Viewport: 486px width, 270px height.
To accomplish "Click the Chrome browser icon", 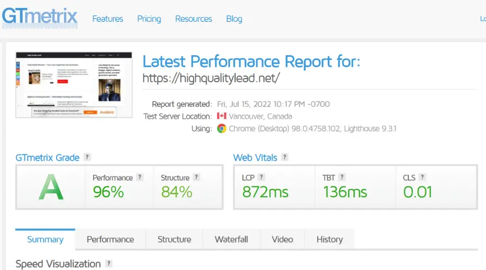I will [x=221, y=129].
